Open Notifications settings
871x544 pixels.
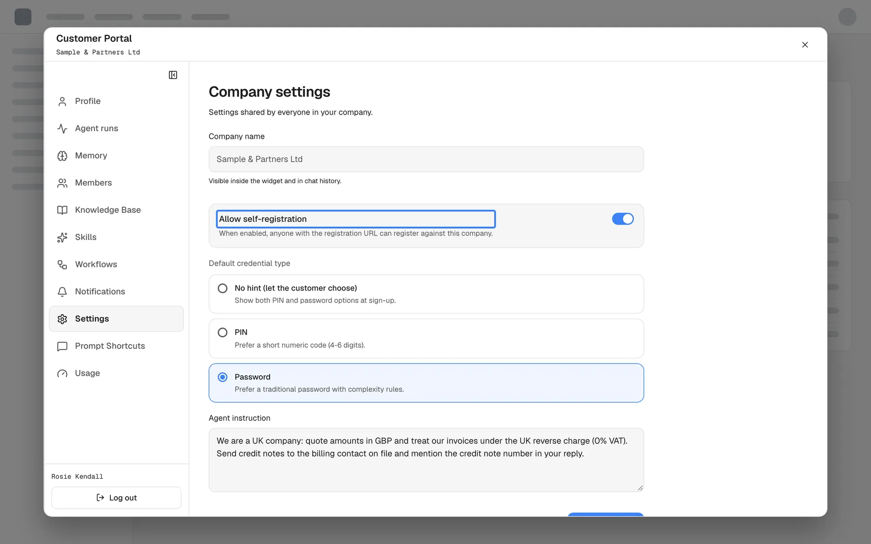[x=116, y=292]
